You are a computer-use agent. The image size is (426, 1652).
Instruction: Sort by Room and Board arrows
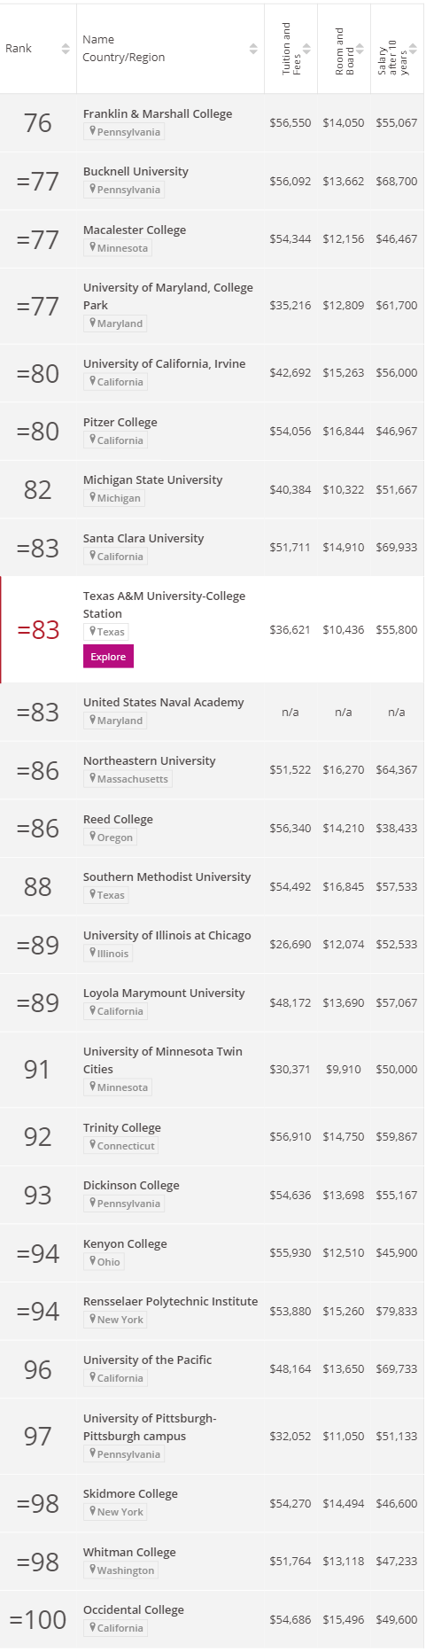tap(360, 49)
